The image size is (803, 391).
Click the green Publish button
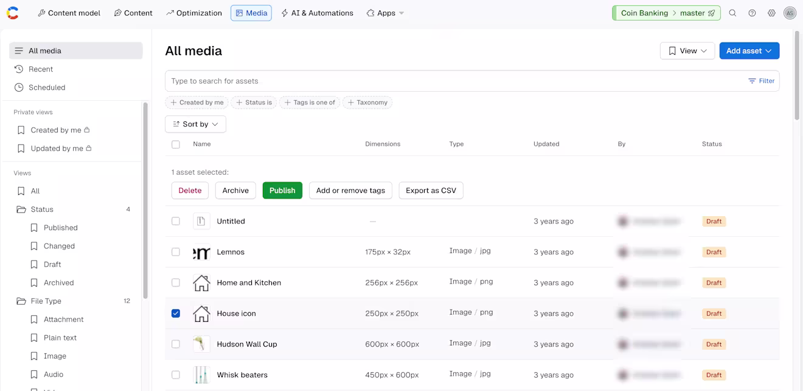[282, 190]
